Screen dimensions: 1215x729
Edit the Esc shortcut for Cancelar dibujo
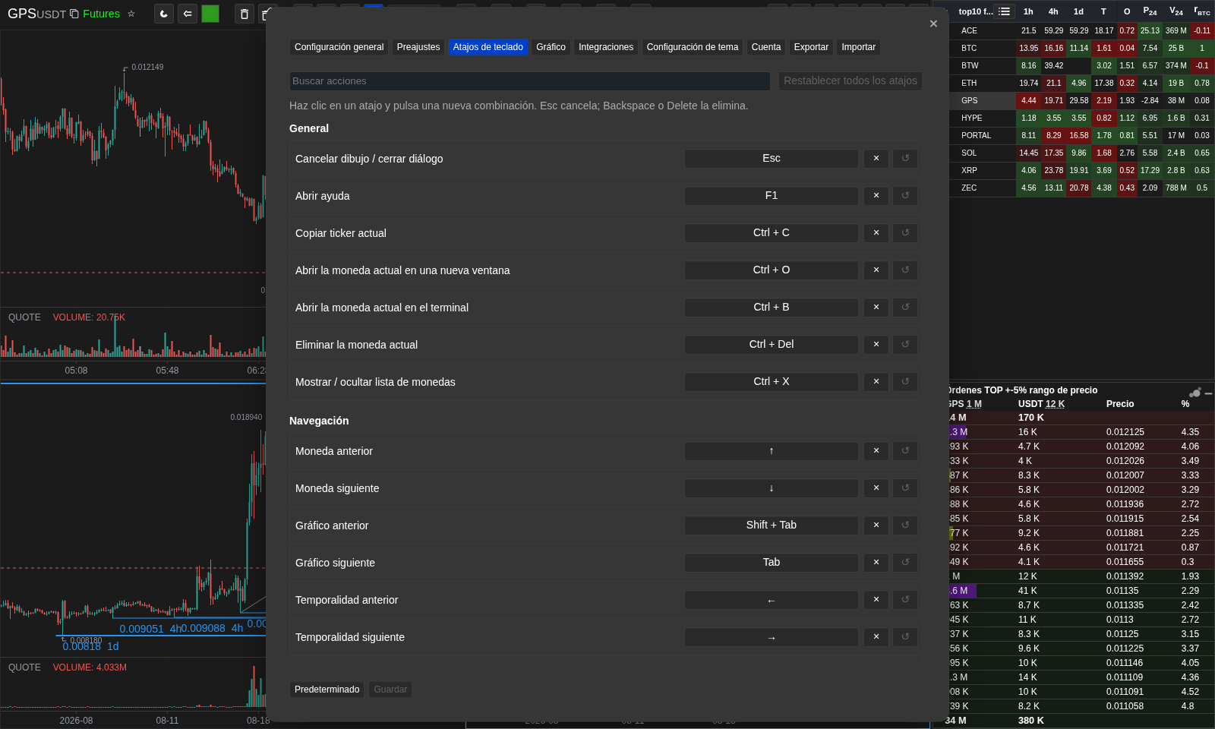(772, 159)
